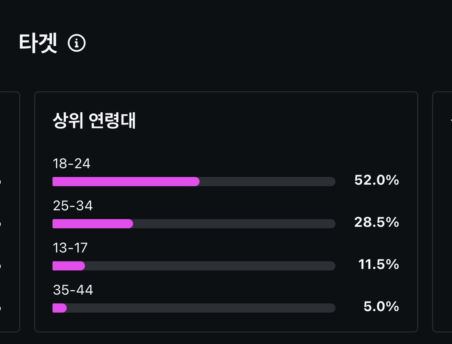452x344 pixels.
Task: Click the unfilled gray track of the 35-44 bar
Action: point(201,308)
